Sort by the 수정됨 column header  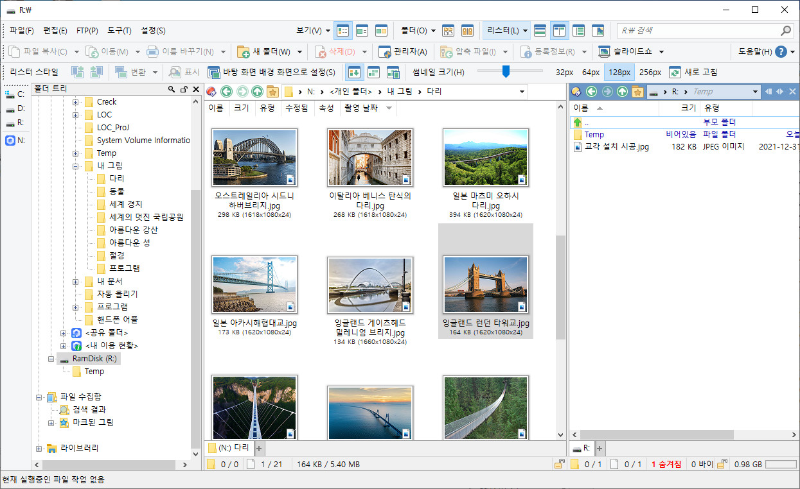pos(296,108)
